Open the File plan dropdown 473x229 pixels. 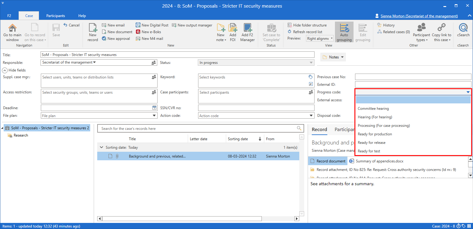(154, 116)
